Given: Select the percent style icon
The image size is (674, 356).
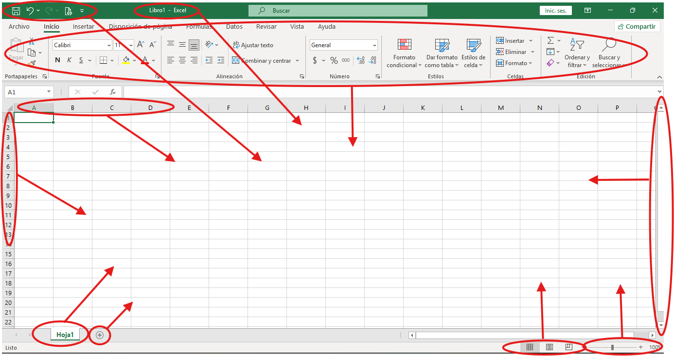Looking at the screenshot, I should tap(334, 60).
